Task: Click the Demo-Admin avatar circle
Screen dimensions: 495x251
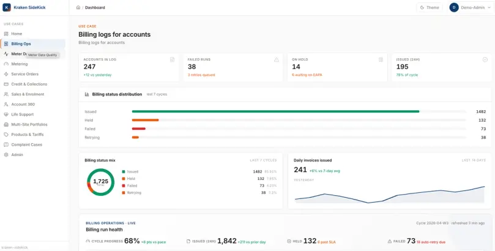Action: (454, 7)
